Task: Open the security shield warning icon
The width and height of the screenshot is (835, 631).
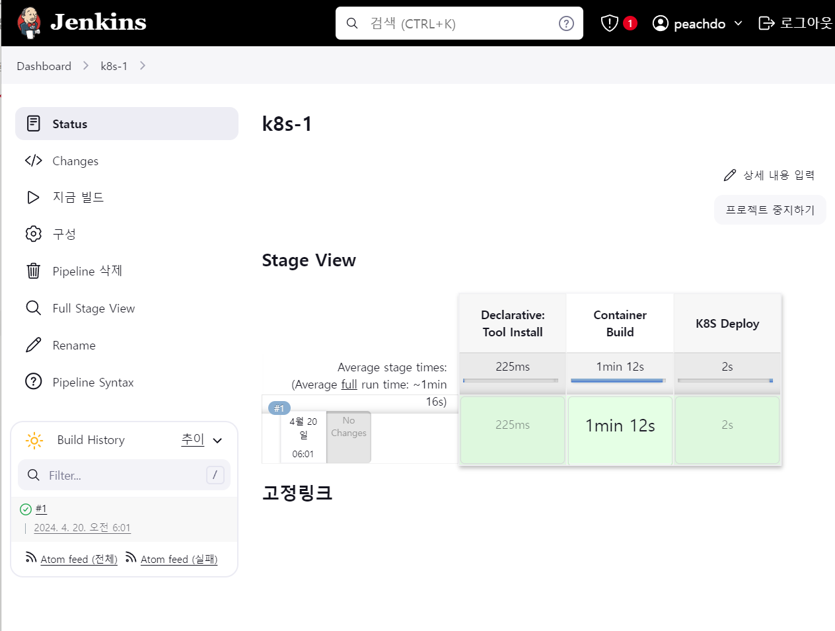Action: point(609,23)
